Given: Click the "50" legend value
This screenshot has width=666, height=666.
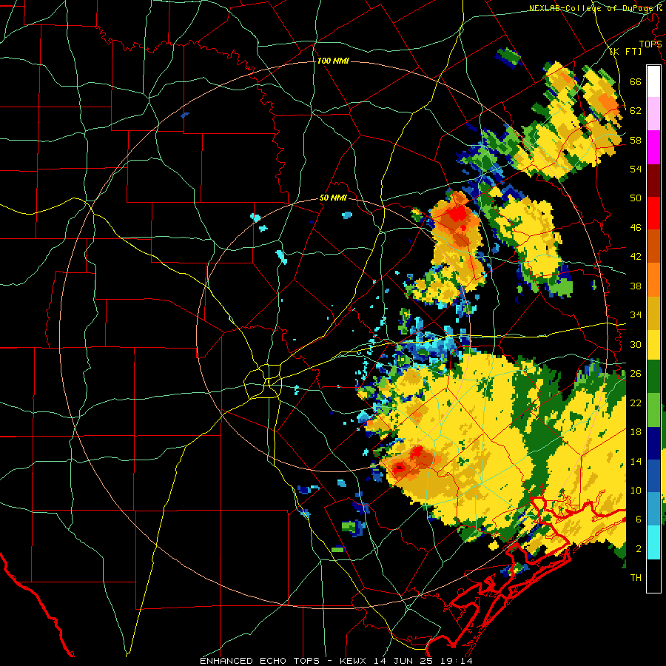Looking at the screenshot, I should [636, 198].
